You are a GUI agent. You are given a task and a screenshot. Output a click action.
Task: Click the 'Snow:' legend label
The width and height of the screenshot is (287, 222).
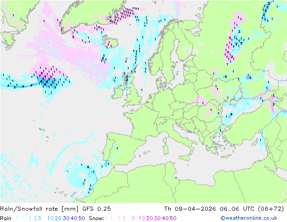[96, 218]
